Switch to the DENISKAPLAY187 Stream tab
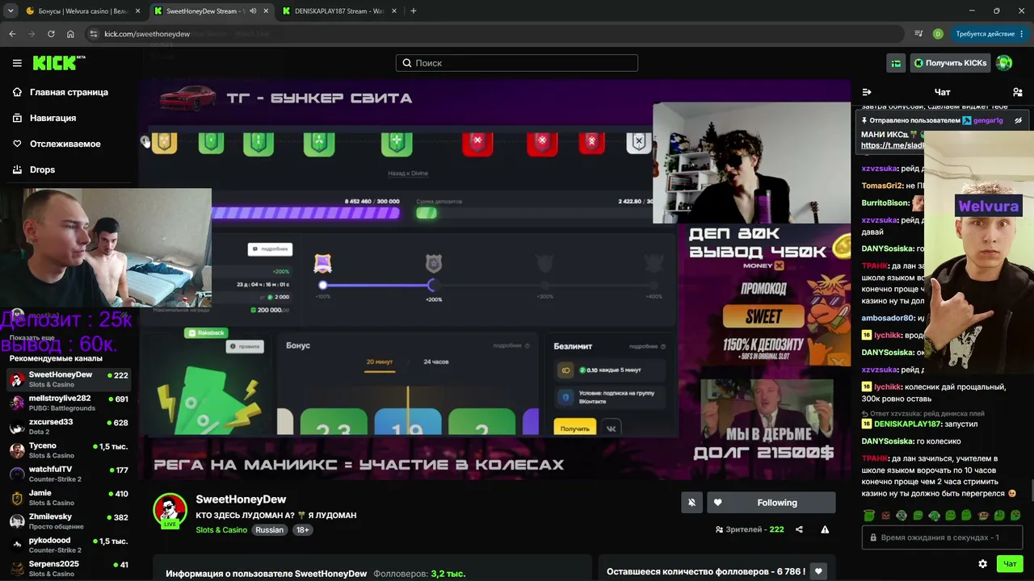The height and width of the screenshot is (581, 1034). point(338,11)
